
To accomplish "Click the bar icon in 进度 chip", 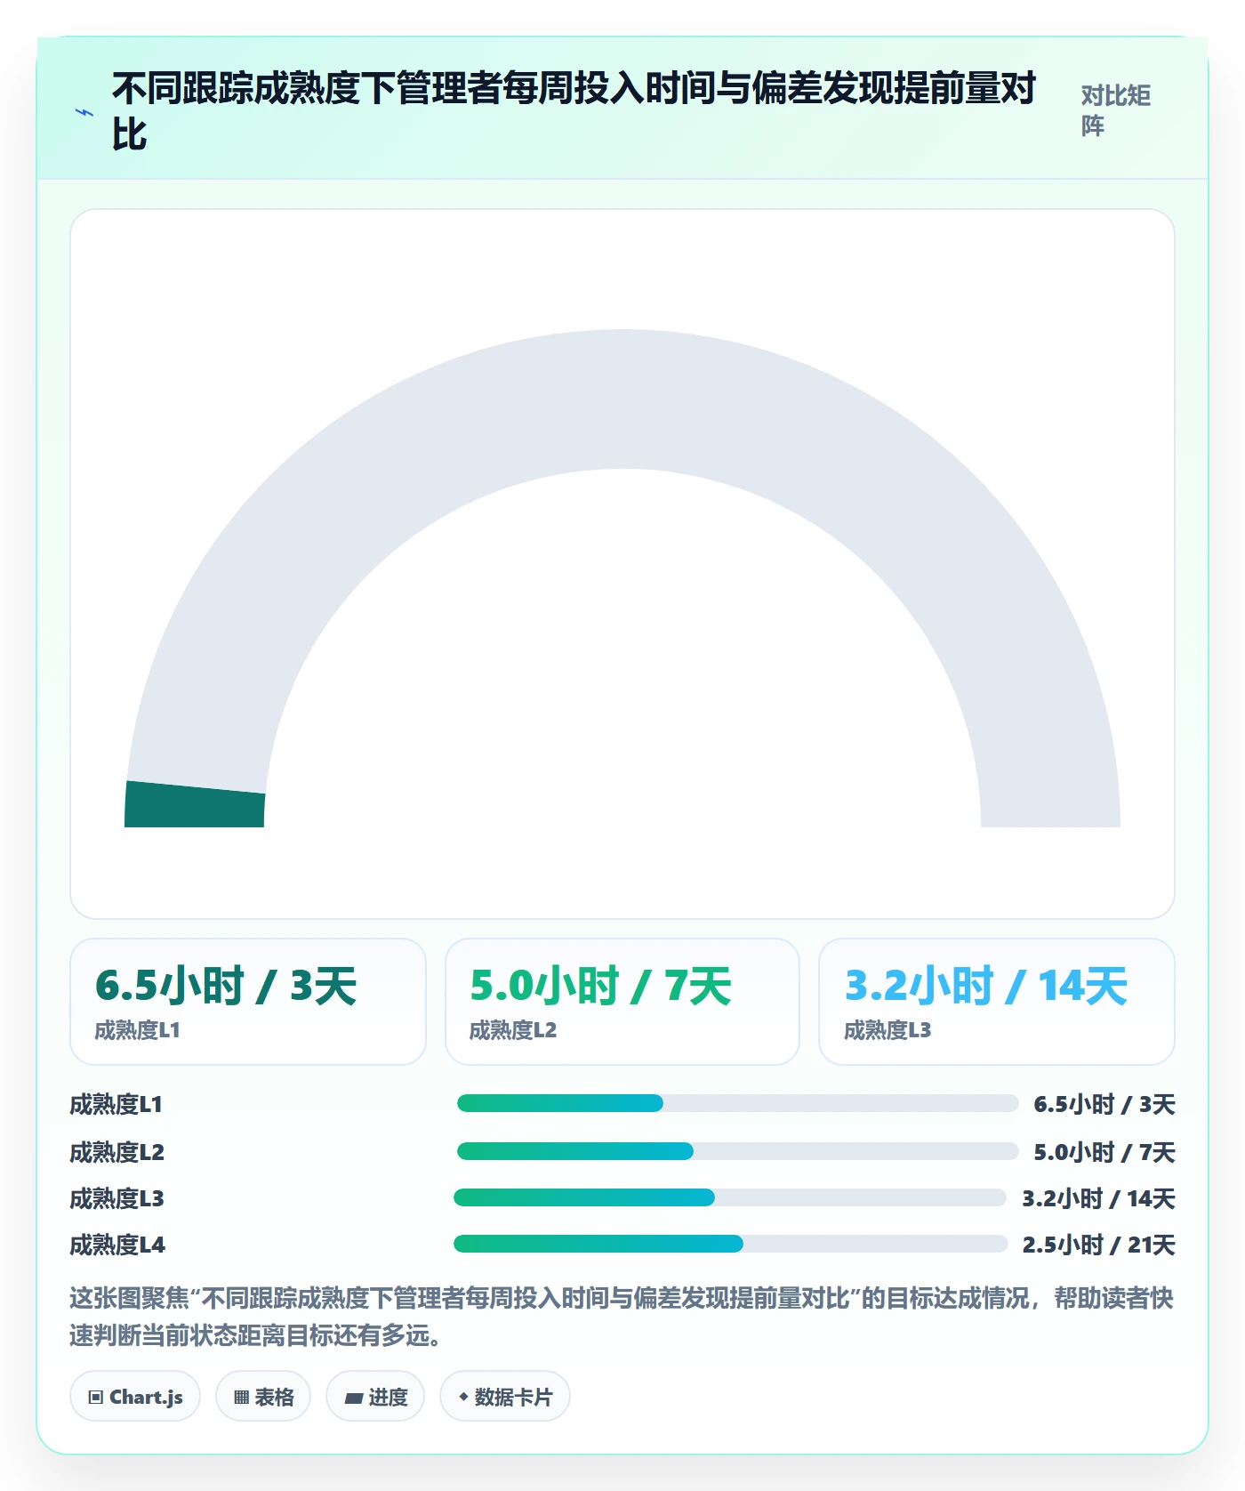I will click(353, 1398).
